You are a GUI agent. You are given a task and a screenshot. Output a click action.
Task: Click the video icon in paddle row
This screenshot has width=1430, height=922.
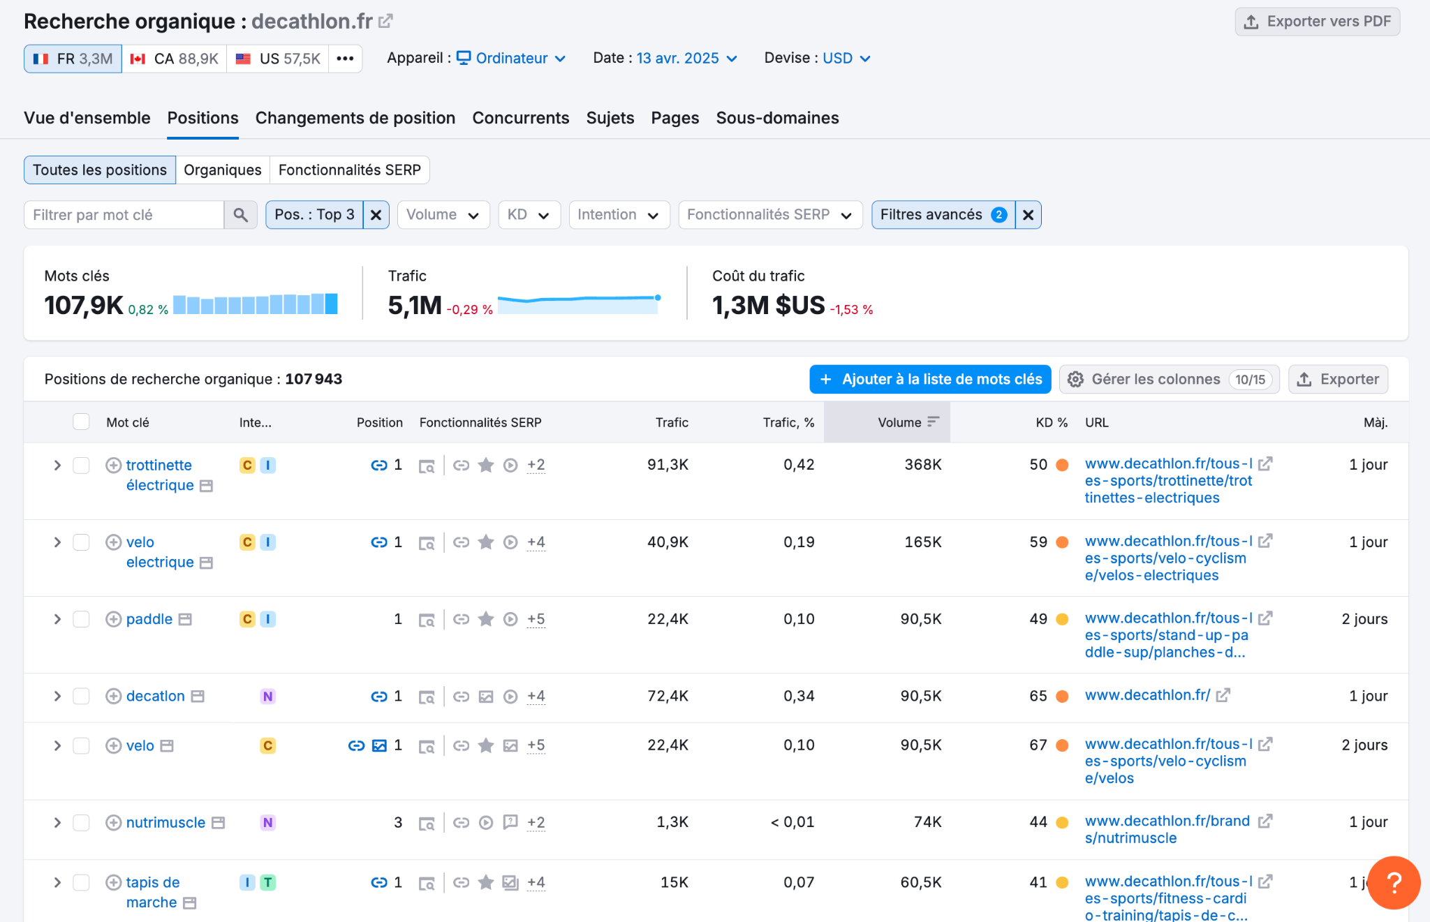pos(511,619)
